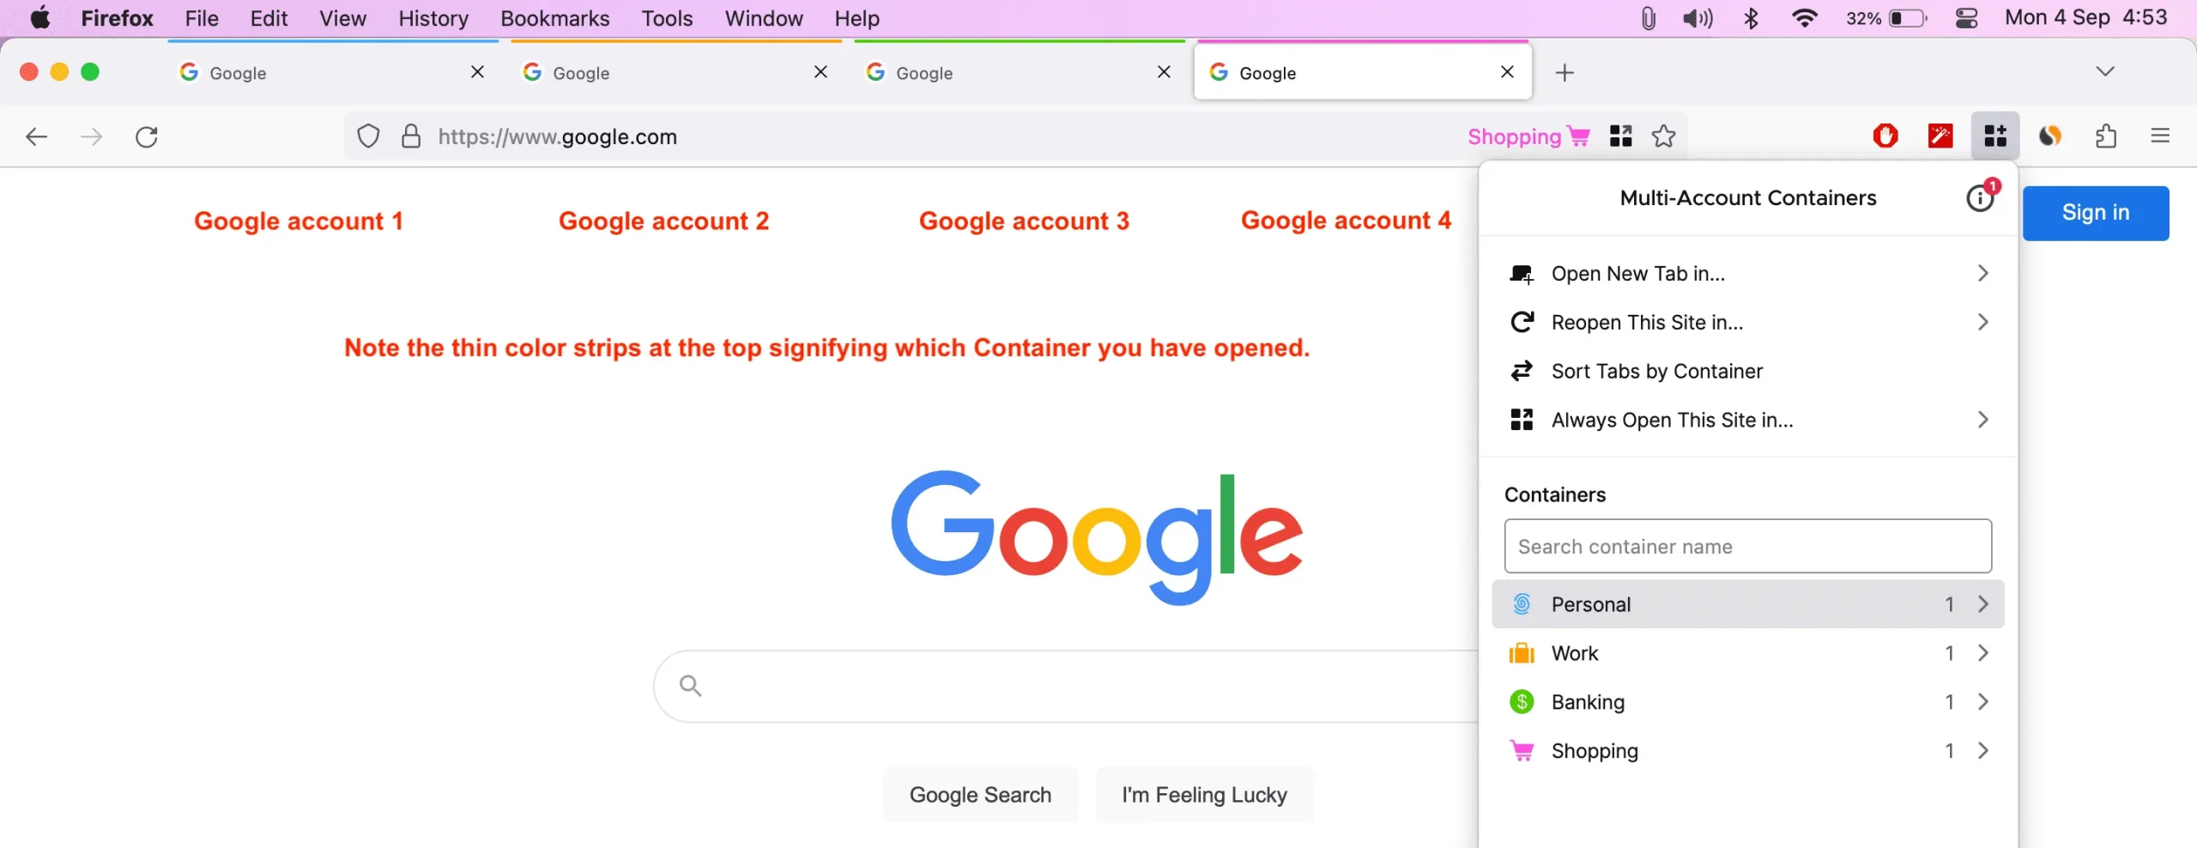The width and height of the screenshot is (2197, 848).
Task: Click the blue Sign in button
Action: [2096, 213]
